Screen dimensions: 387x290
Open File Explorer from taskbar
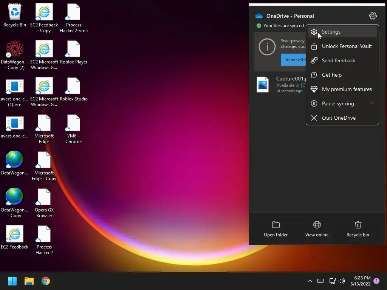point(29,281)
